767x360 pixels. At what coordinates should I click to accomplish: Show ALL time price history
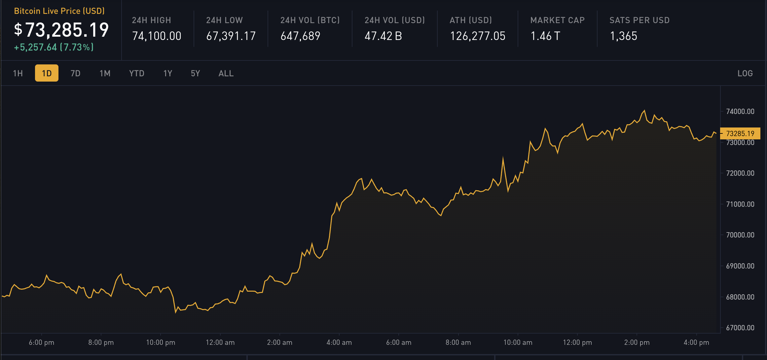226,73
